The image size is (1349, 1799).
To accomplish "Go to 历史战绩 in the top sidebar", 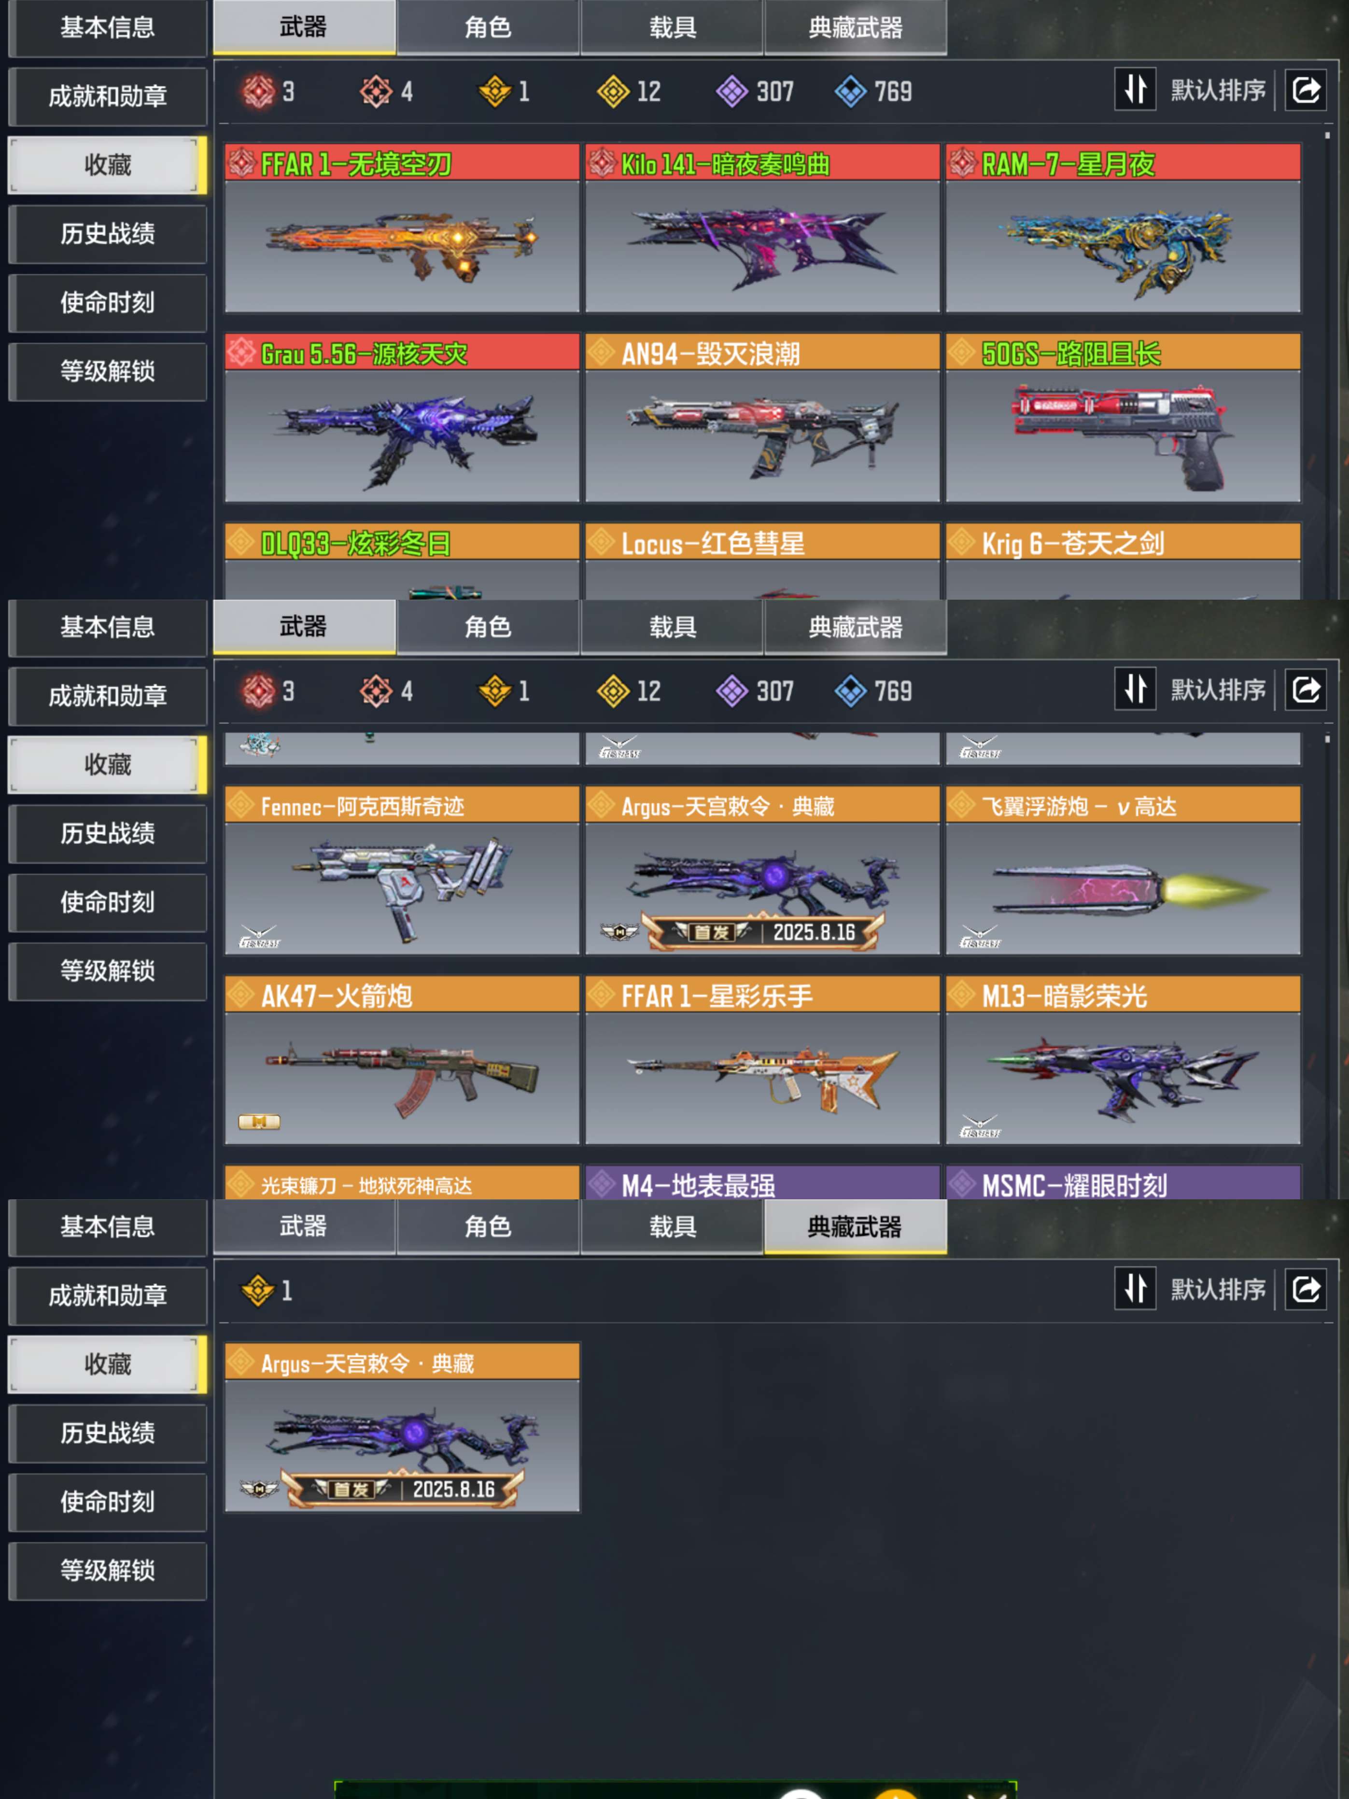I will click(x=107, y=234).
